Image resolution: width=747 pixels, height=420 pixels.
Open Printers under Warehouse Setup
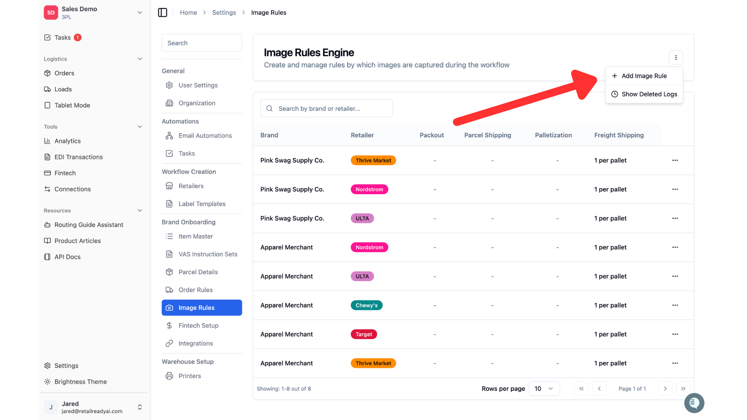(x=189, y=376)
